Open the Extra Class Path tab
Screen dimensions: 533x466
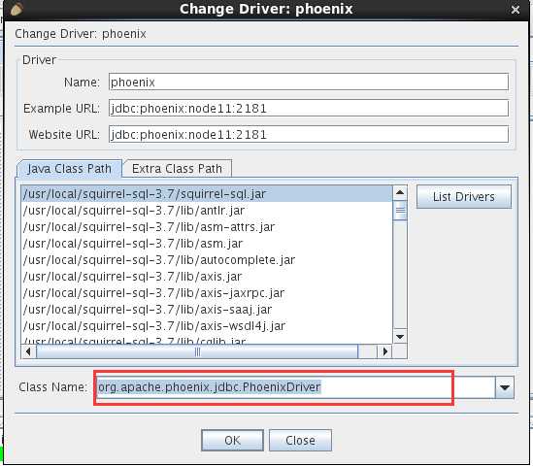[x=177, y=169]
